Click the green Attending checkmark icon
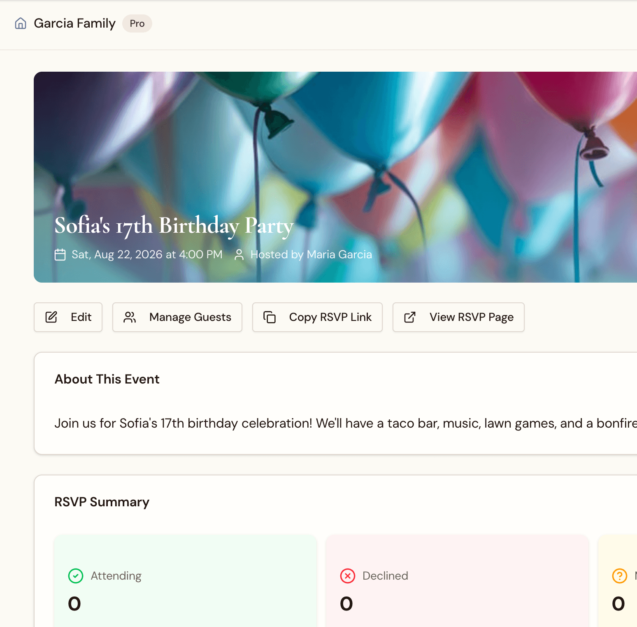Viewport: 637px width, 627px height. pyautogui.click(x=76, y=576)
